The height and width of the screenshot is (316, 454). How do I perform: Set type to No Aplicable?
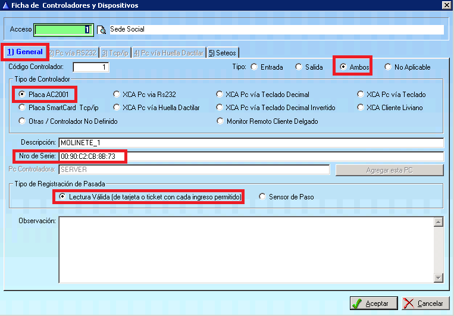tap(389, 67)
